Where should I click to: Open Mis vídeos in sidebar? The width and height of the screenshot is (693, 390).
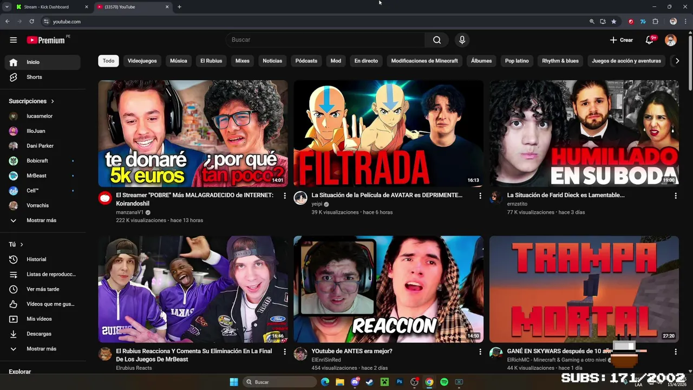tap(43, 319)
